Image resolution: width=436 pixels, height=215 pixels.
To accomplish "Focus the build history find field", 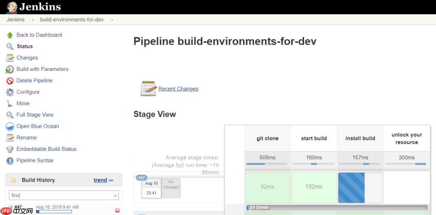I will (64, 195).
